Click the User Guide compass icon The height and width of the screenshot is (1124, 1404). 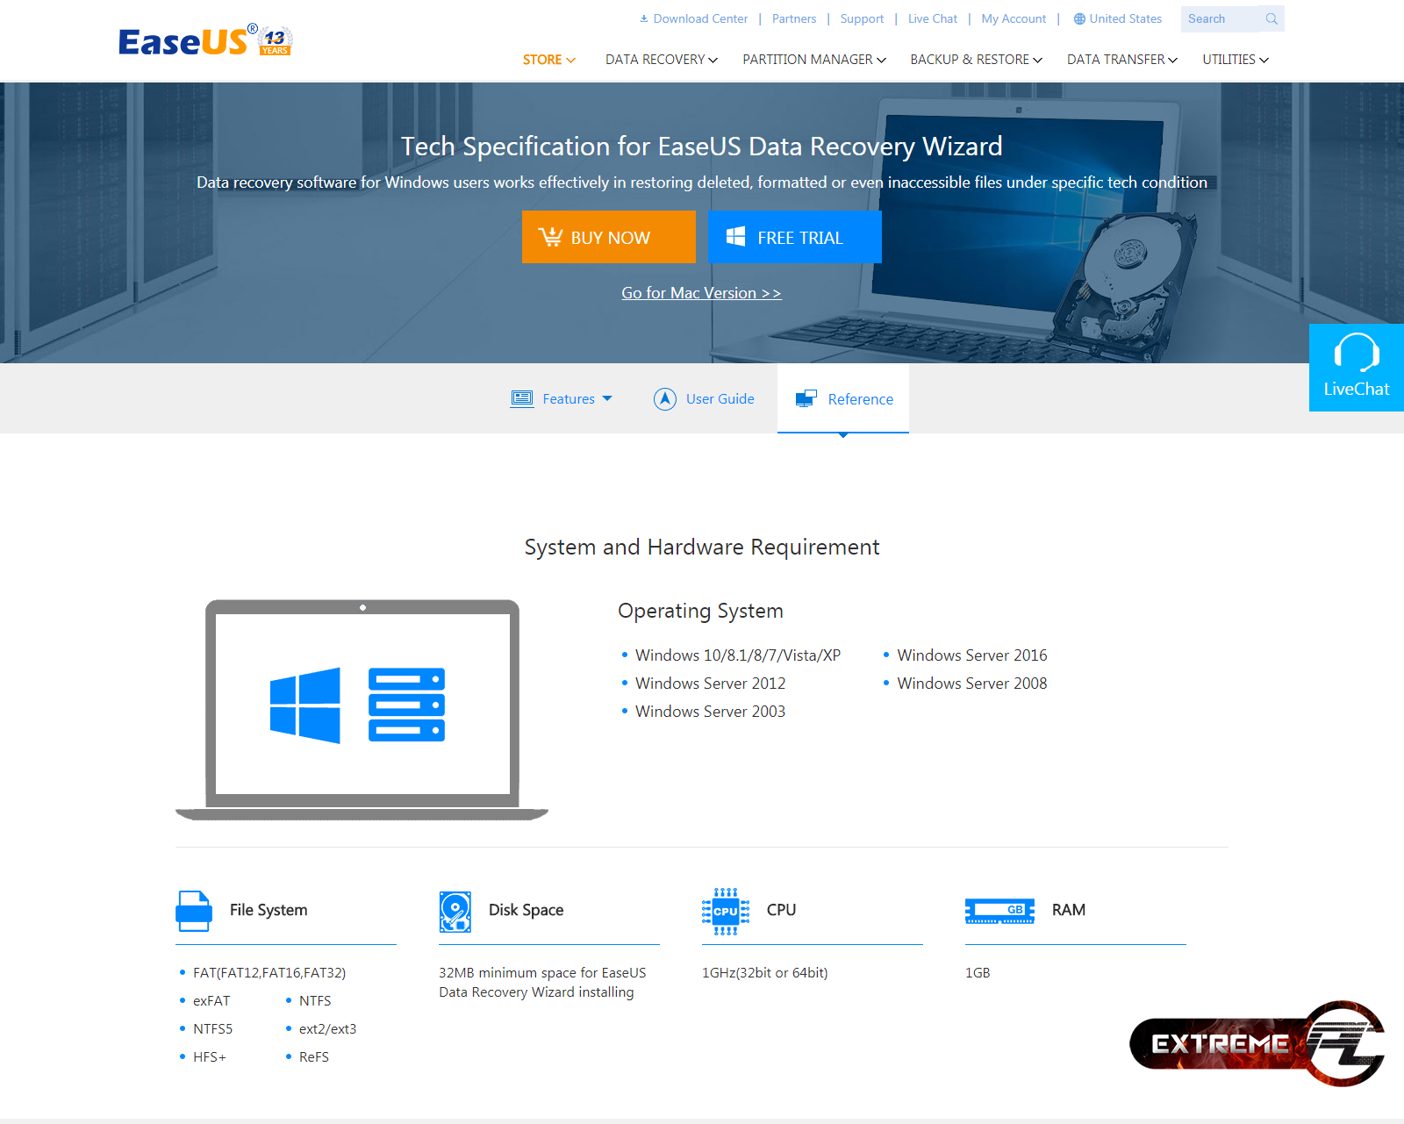coord(665,399)
